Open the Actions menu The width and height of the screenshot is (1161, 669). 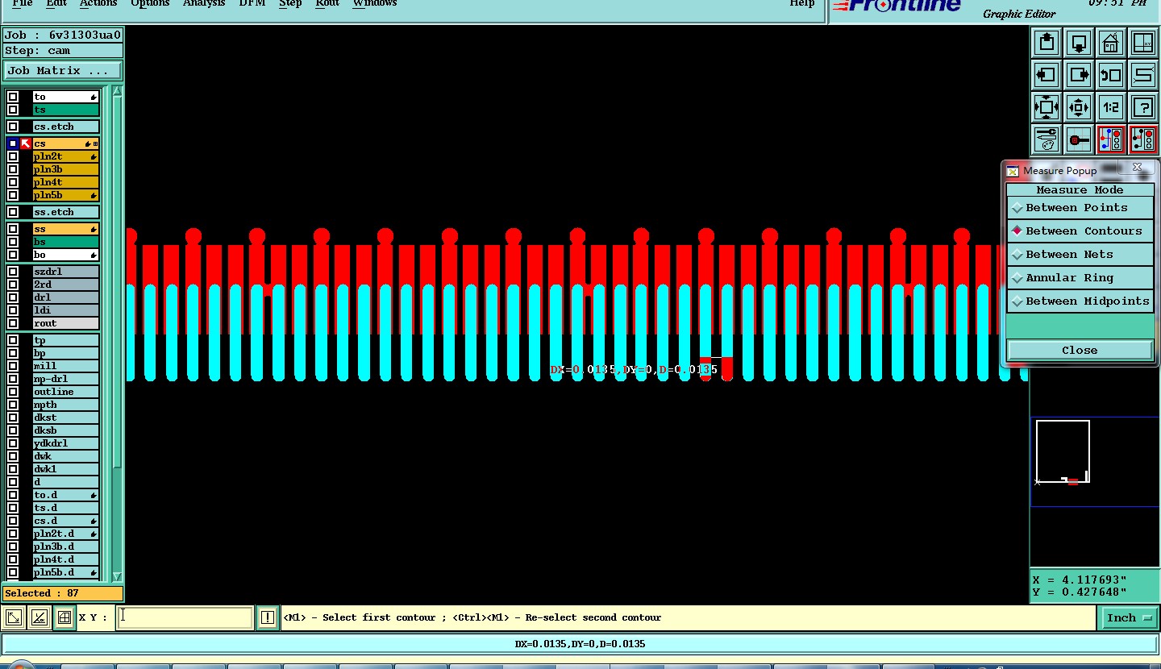coord(98,3)
